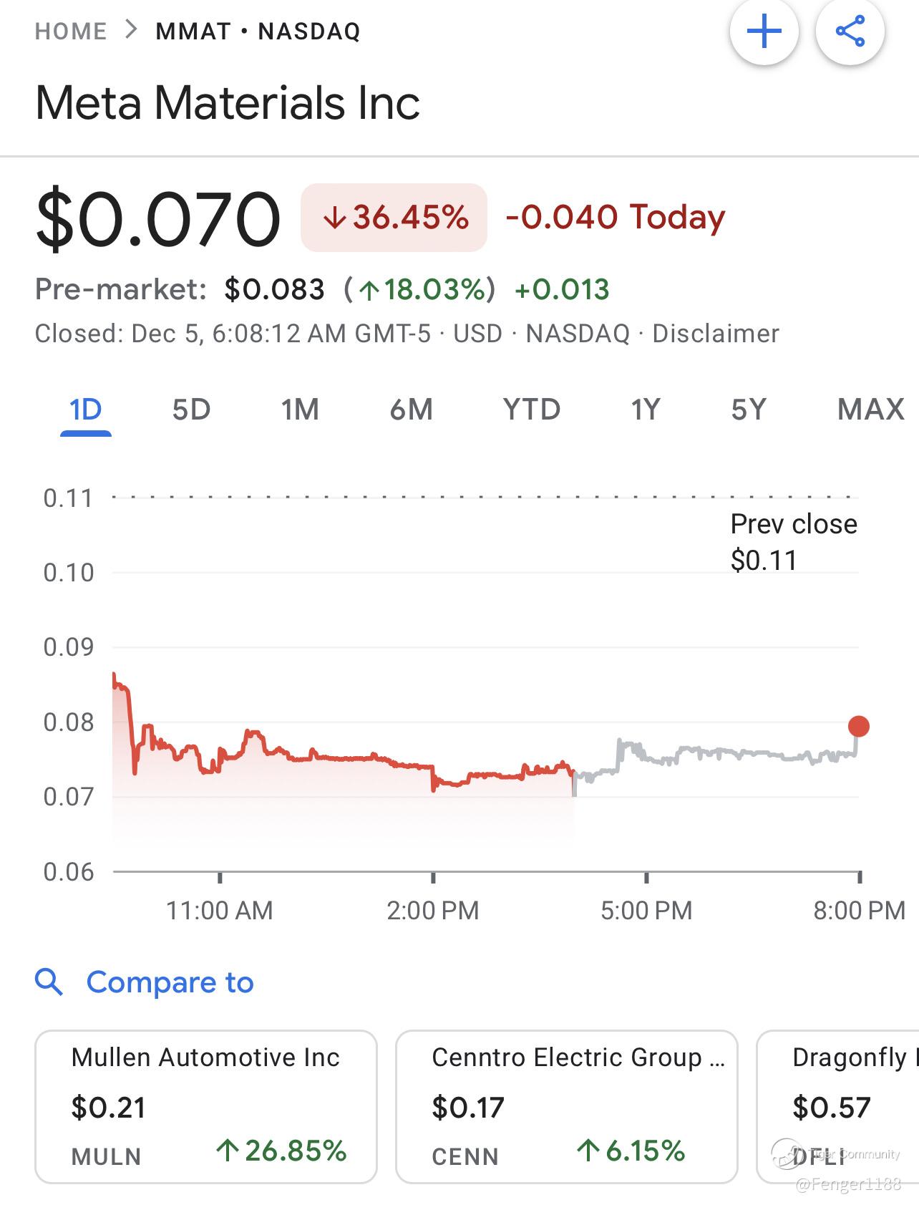919x1205 pixels.
Task: Open Compare to search
Action: pyautogui.click(x=170, y=982)
